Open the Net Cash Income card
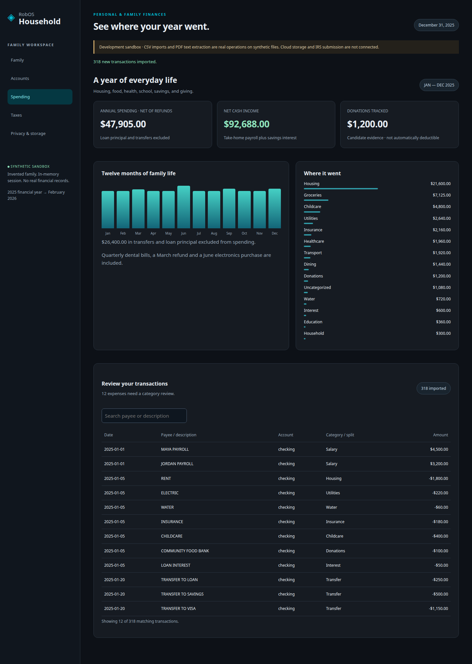Screen dimensions: 472x664 276,124
